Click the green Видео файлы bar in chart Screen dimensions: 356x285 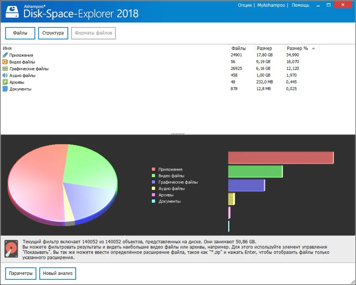click(255, 172)
